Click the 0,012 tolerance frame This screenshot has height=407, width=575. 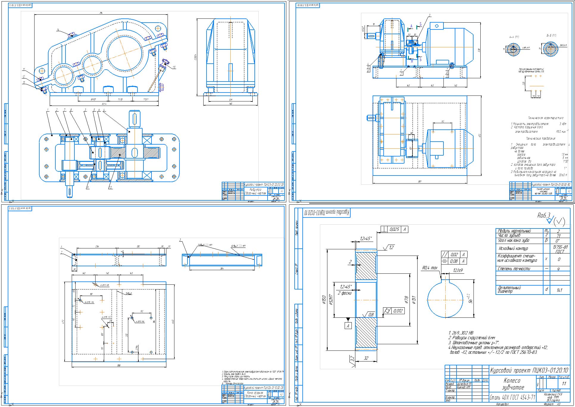[x=394, y=311]
